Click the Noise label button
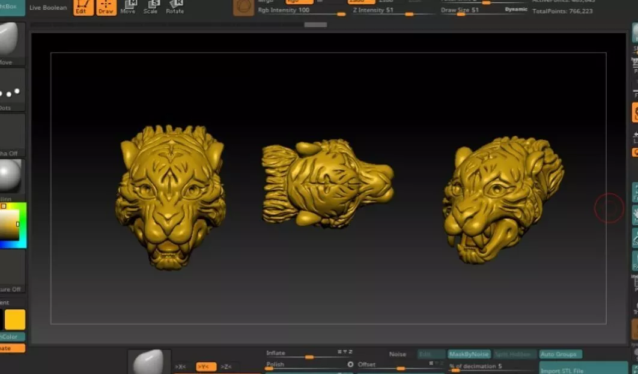The image size is (638, 374). [x=398, y=354]
